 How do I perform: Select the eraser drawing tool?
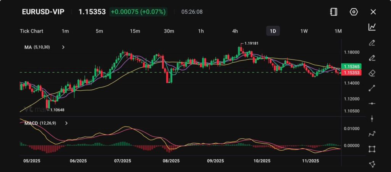pos(372,73)
